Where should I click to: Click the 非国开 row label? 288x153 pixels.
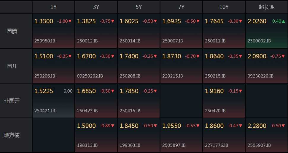click(12, 101)
